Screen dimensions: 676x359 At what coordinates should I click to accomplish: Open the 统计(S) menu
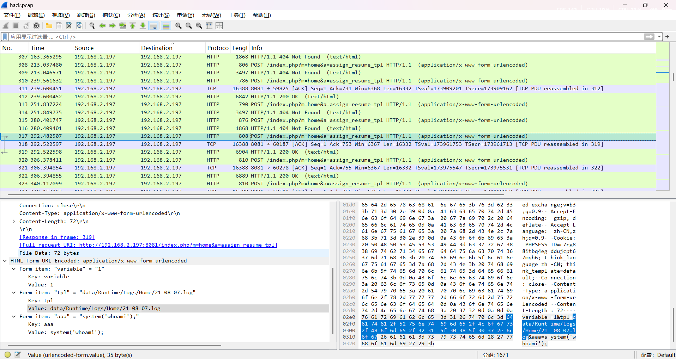click(161, 15)
